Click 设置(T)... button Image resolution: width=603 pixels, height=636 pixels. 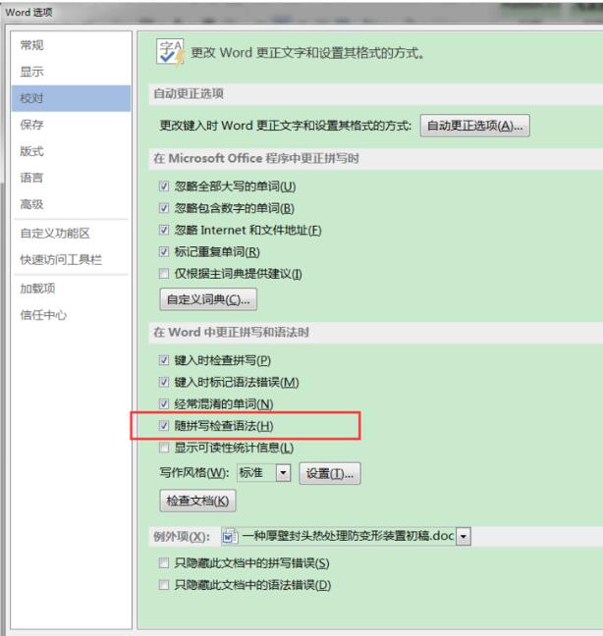pos(330,473)
